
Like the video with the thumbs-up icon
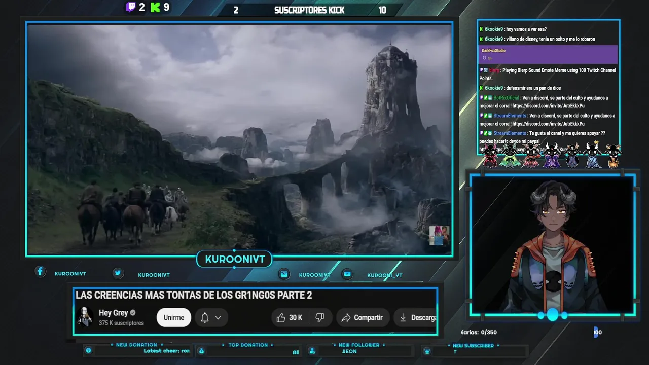tap(281, 318)
